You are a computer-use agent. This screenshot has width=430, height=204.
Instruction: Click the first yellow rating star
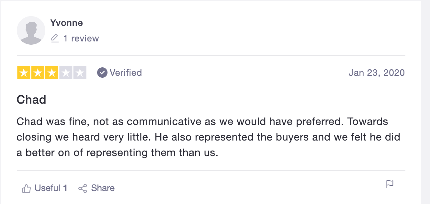click(x=24, y=73)
